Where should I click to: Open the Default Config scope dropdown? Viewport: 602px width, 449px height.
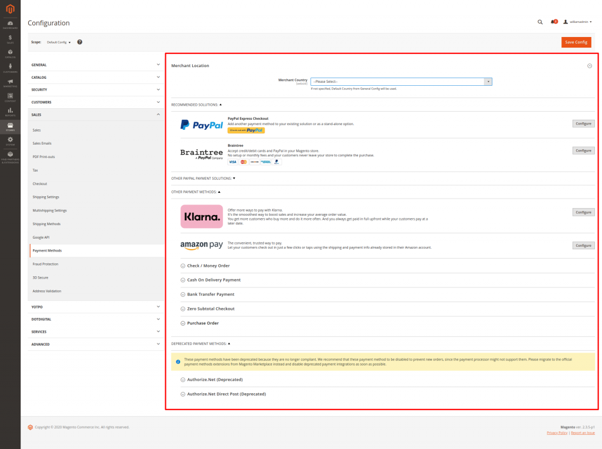[59, 42]
